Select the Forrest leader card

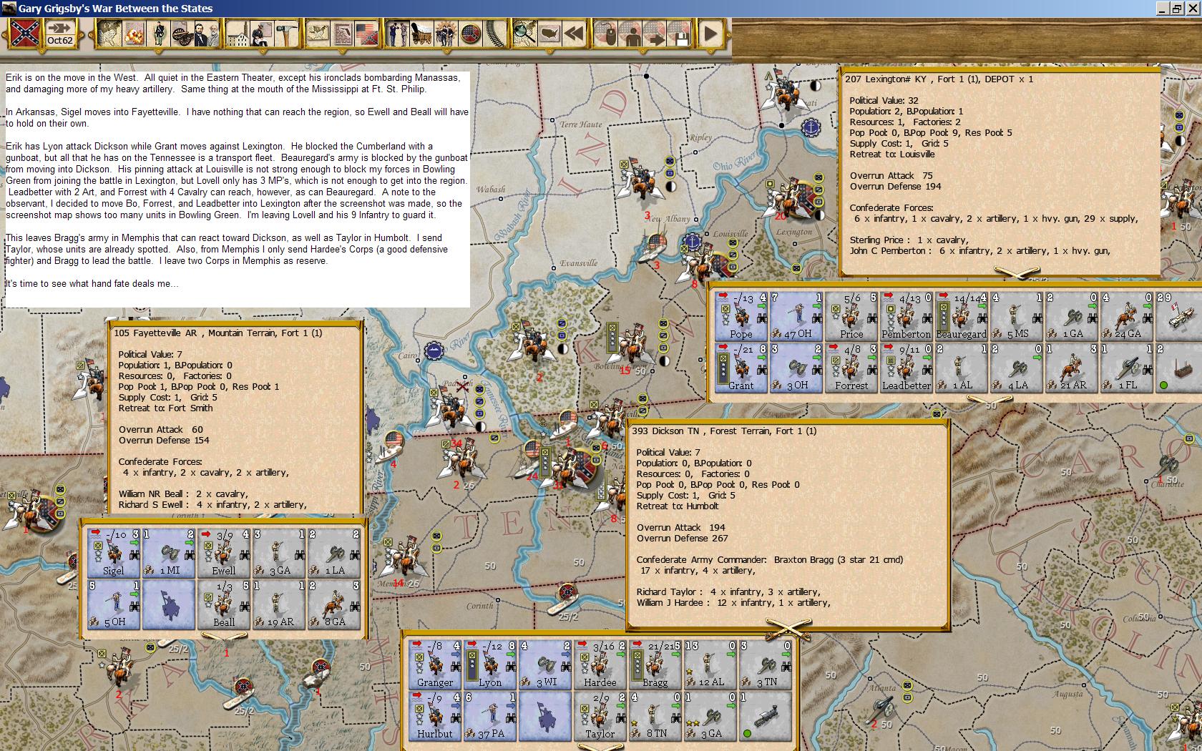(x=851, y=367)
